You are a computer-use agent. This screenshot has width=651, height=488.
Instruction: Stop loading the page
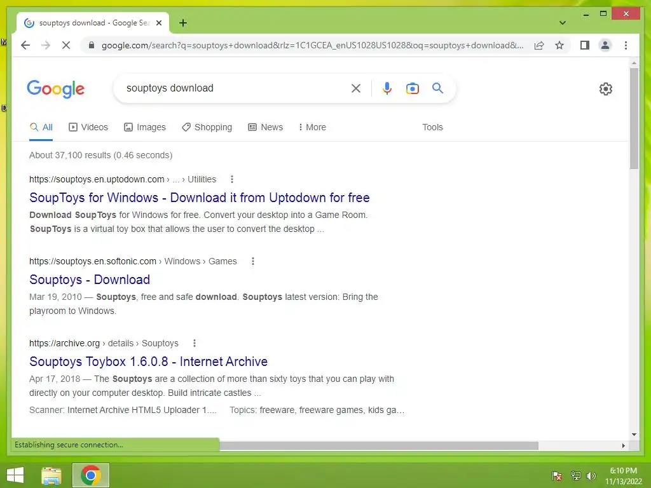click(66, 45)
